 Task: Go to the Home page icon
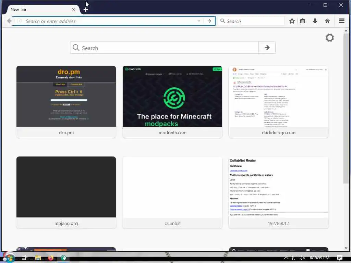pos(327,21)
